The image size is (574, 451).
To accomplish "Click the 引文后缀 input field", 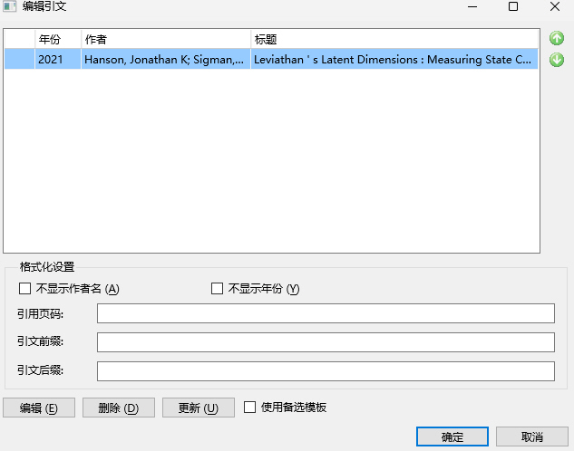I will [326, 371].
